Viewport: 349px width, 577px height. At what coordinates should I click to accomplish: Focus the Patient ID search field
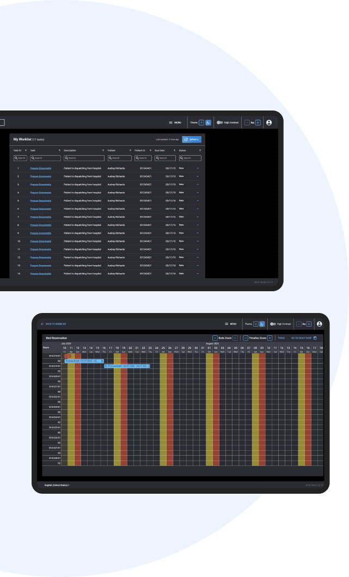[x=143, y=158]
